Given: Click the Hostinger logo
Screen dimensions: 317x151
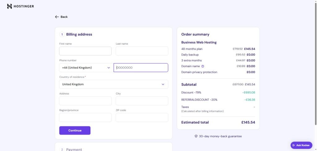Looking at the screenshot, I should (x=20, y=6).
